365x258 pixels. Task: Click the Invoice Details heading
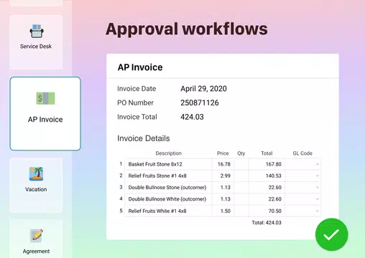tap(144, 138)
